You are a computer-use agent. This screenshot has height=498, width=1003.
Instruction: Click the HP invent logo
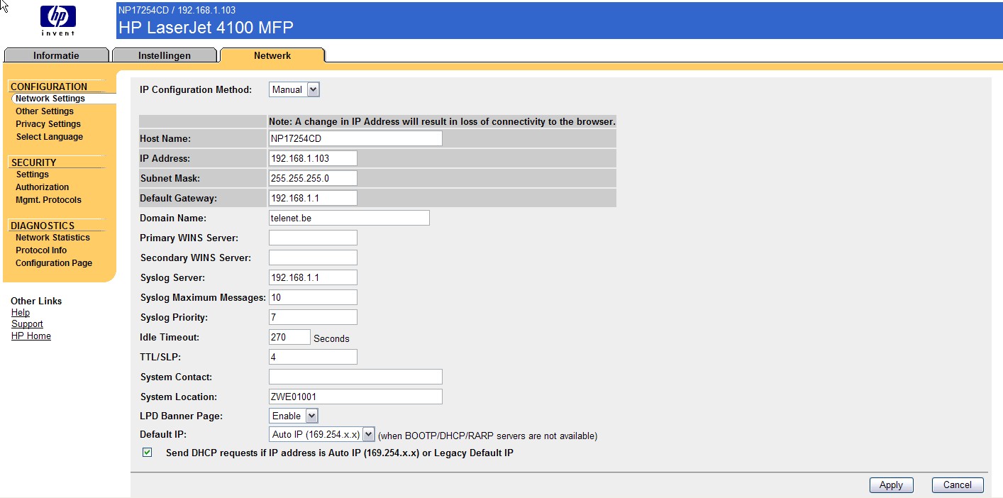58,21
